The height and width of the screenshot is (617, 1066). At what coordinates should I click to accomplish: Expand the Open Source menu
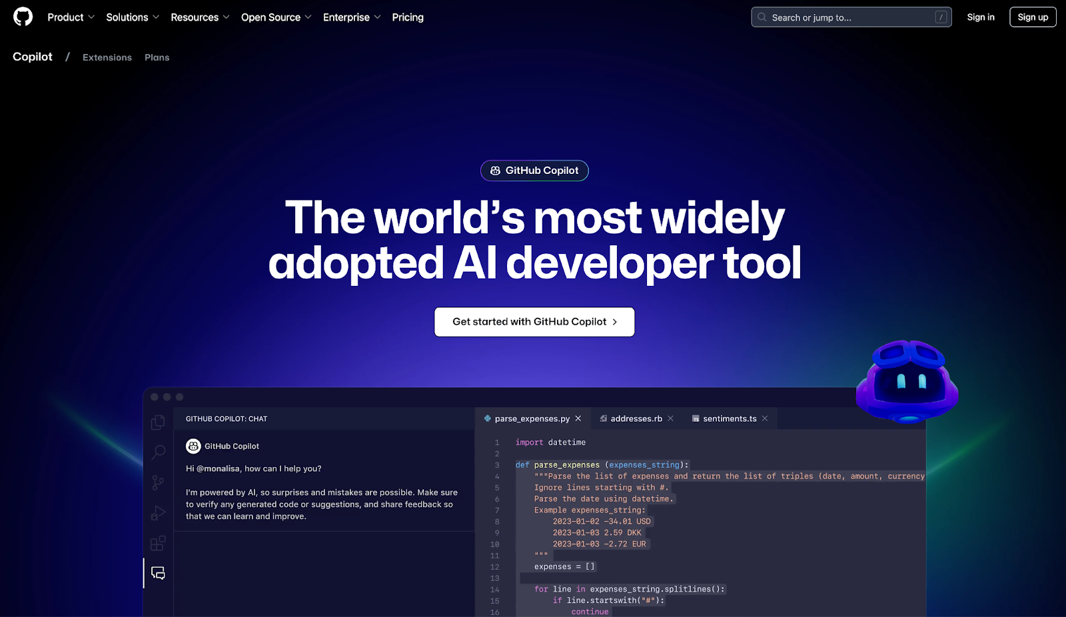(276, 17)
